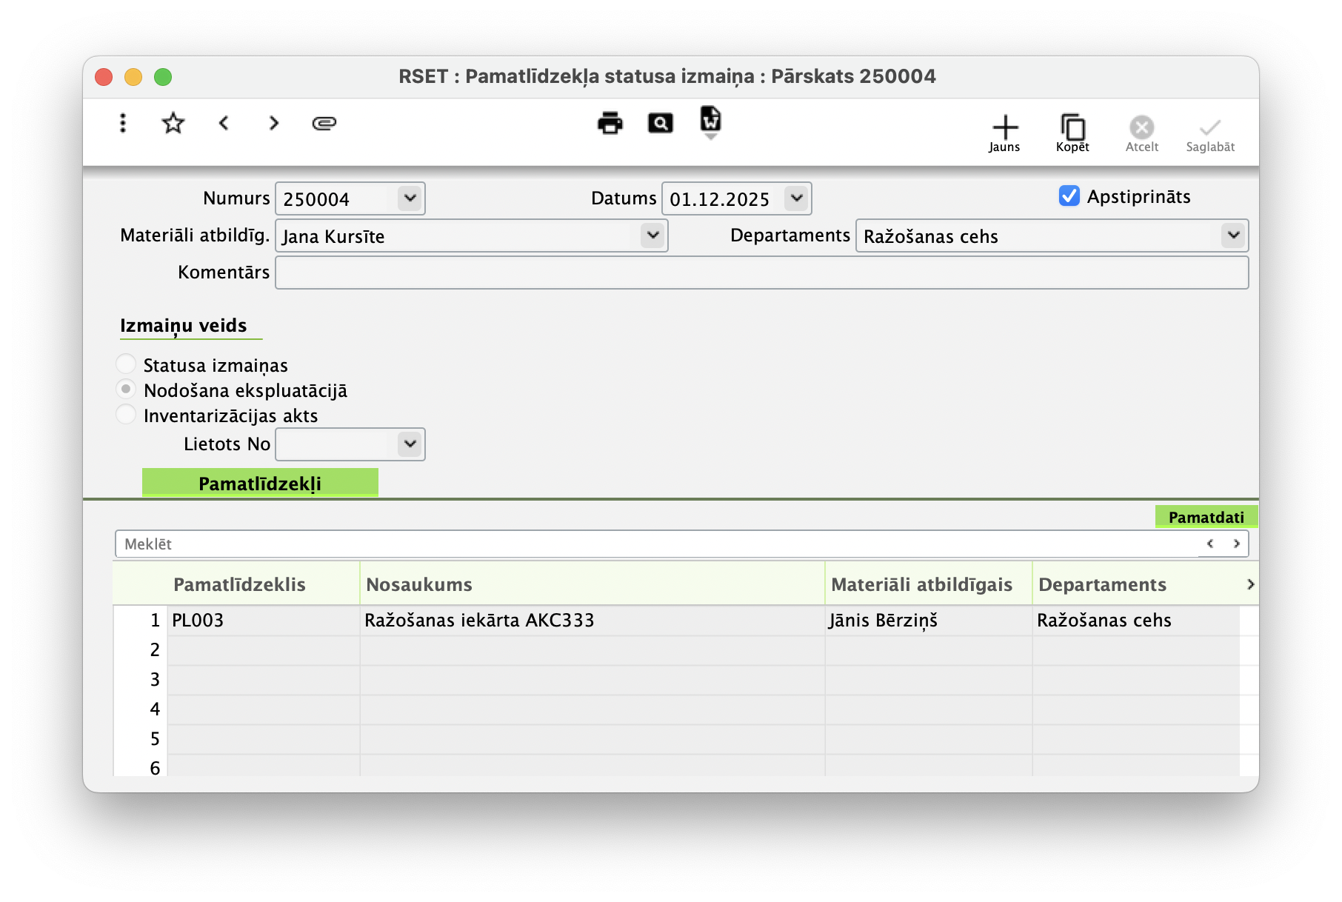
Task: Duplicate record using Kopēt button
Action: click(x=1072, y=133)
